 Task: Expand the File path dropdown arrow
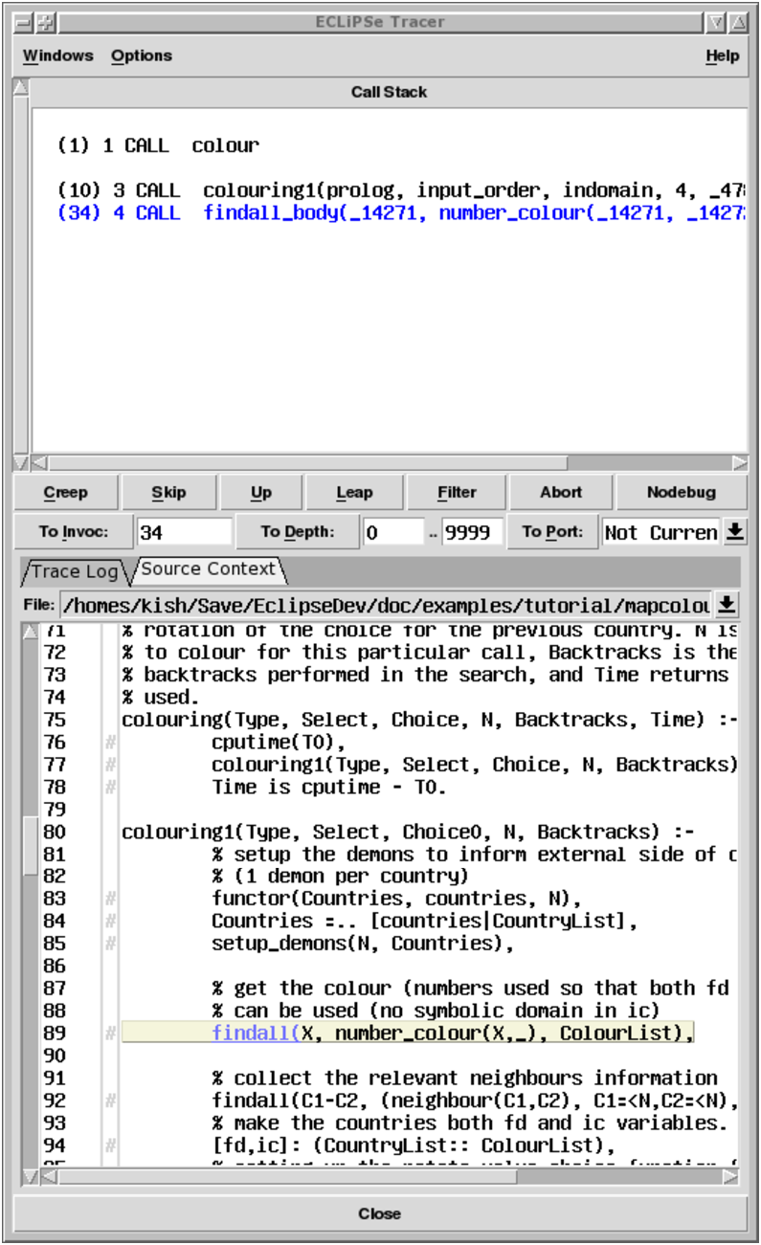(x=727, y=604)
